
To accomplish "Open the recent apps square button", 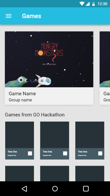I will coord(86,189).
